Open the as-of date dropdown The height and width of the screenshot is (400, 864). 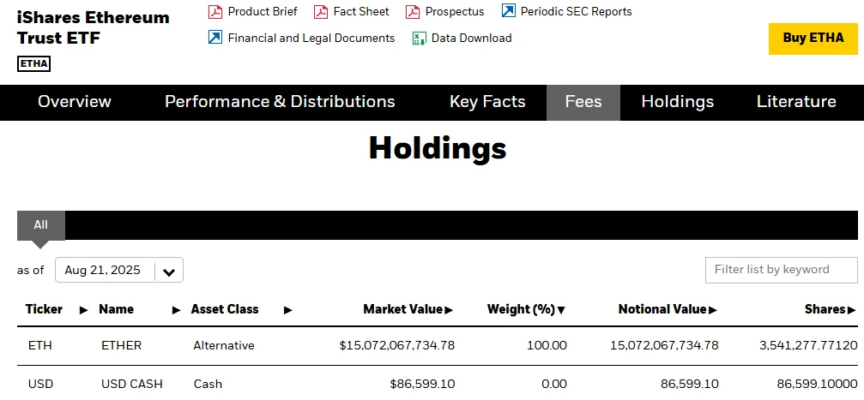[x=169, y=272]
